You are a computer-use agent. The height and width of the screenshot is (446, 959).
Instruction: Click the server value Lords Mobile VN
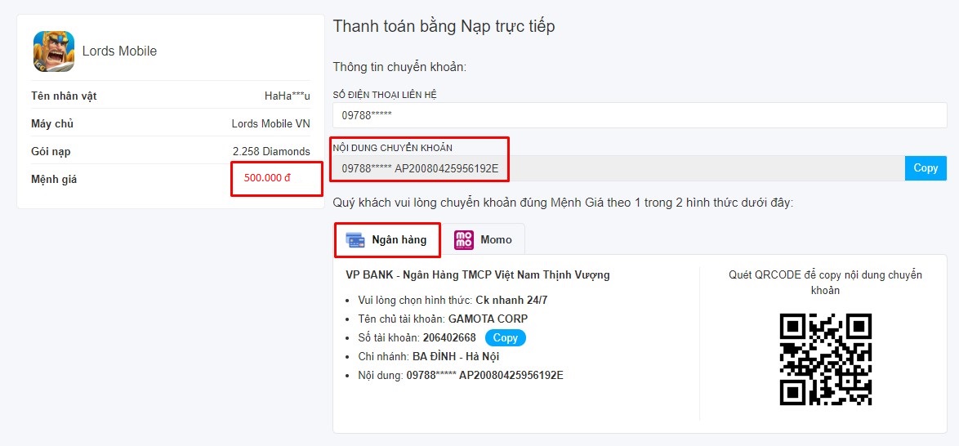tap(271, 123)
